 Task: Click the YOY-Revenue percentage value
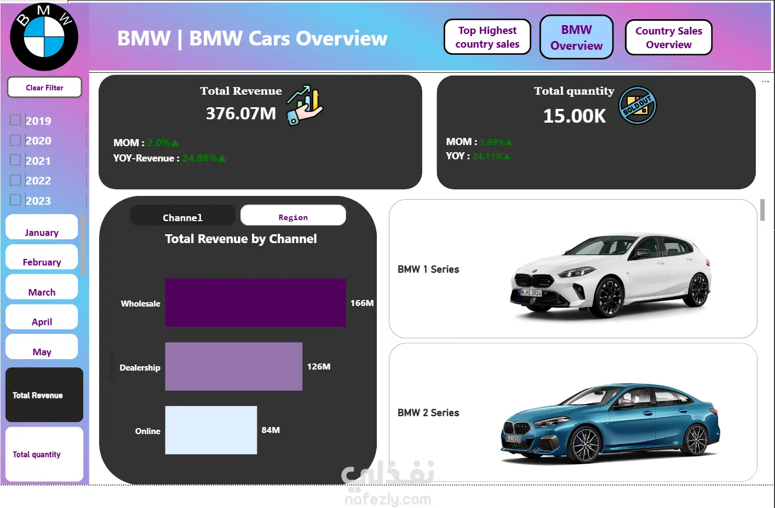(x=204, y=158)
